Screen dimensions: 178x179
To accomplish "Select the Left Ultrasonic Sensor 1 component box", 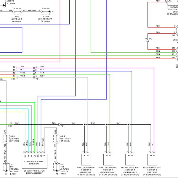I will [130, 160].
